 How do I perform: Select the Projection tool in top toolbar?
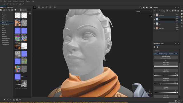tap(11, 4)
